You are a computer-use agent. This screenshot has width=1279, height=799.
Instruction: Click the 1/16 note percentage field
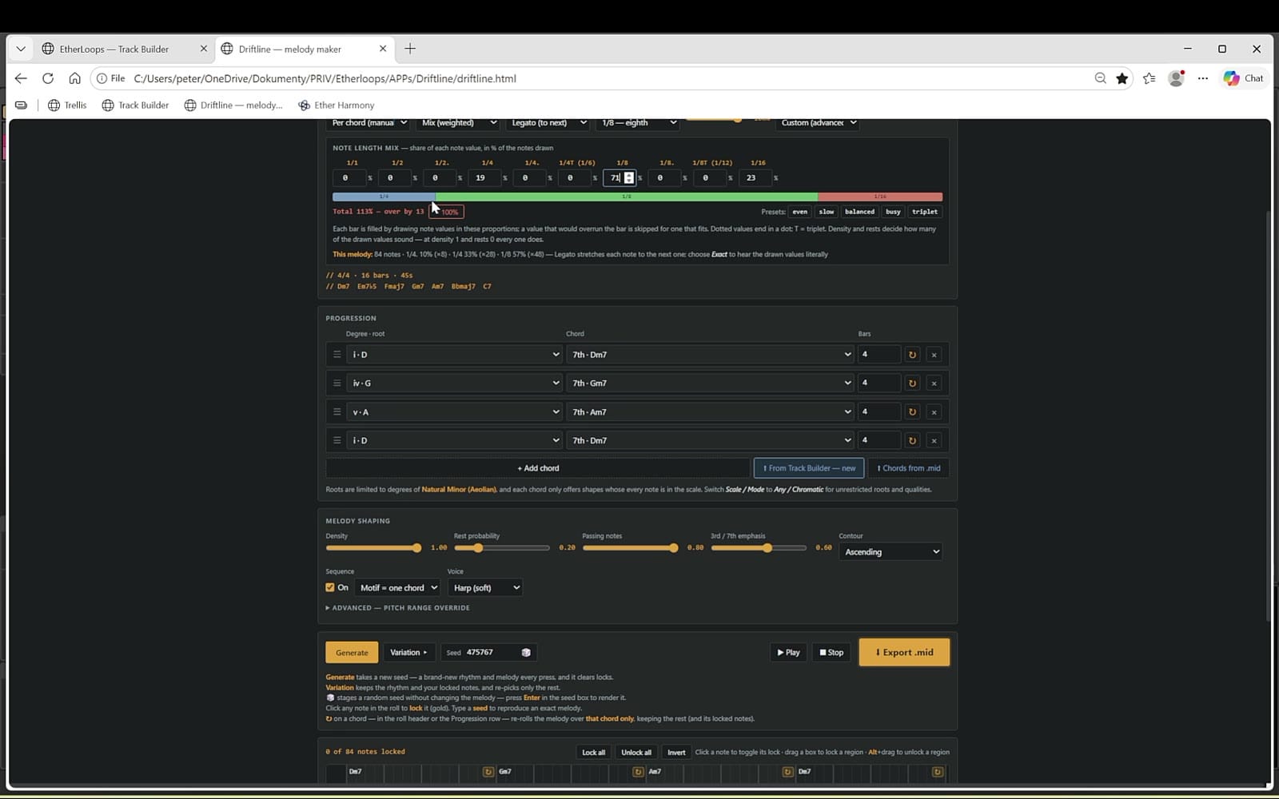coord(755,178)
